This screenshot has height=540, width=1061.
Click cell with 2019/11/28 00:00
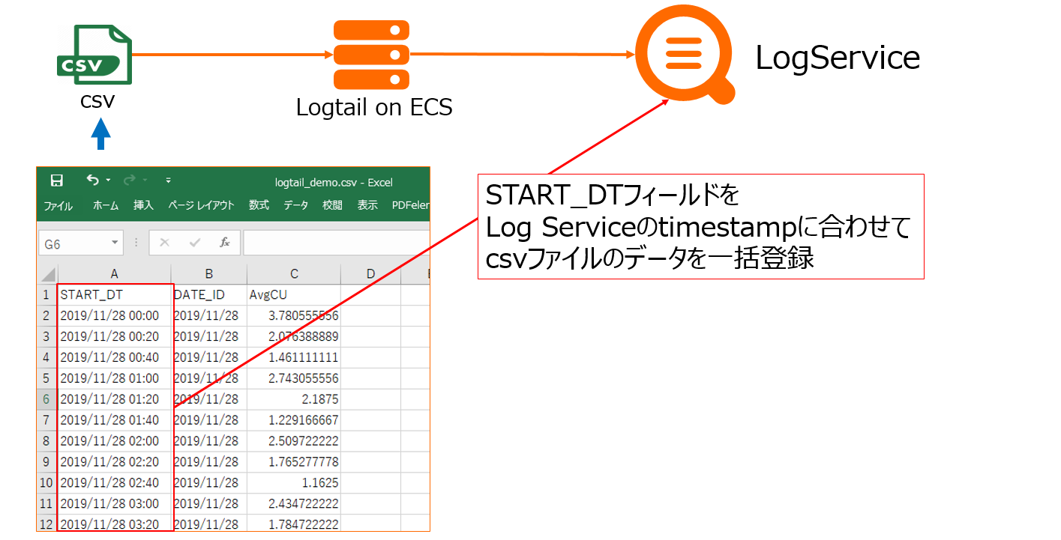tap(115, 316)
